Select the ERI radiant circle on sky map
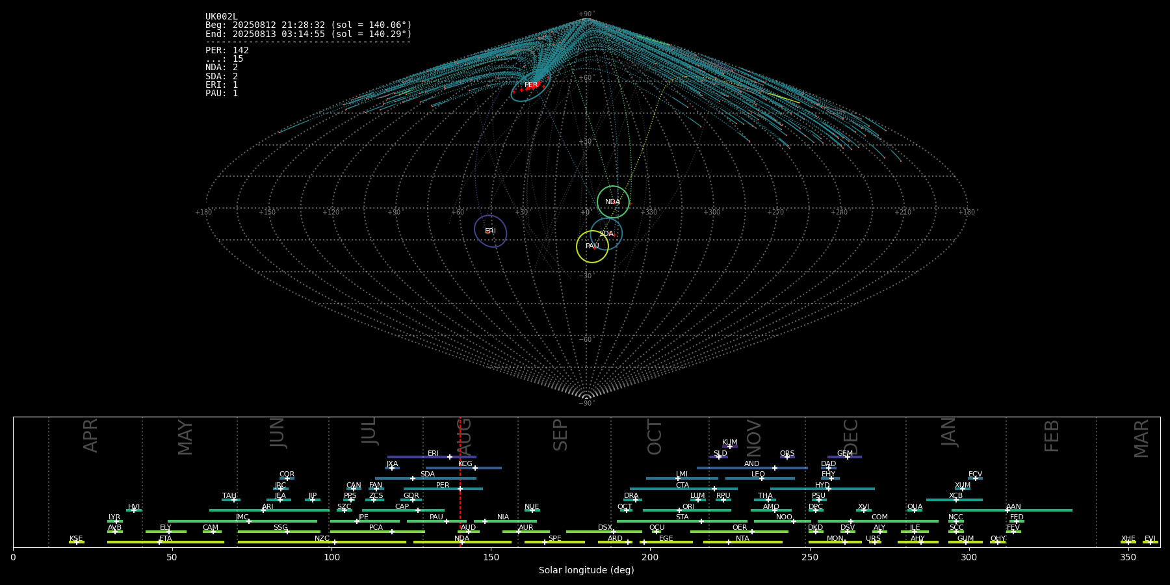 pyautogui.click(x=490, y=231)
